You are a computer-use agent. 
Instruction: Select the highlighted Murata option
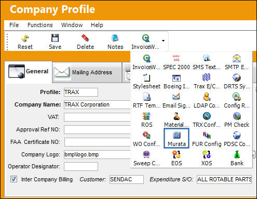(x=177, y=138)
